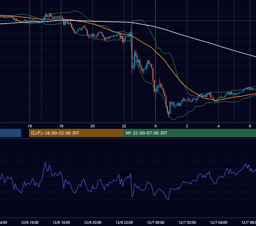Click the 2 hour axis label
Viewport: 256px width, 226px height.
coord(187,126)
